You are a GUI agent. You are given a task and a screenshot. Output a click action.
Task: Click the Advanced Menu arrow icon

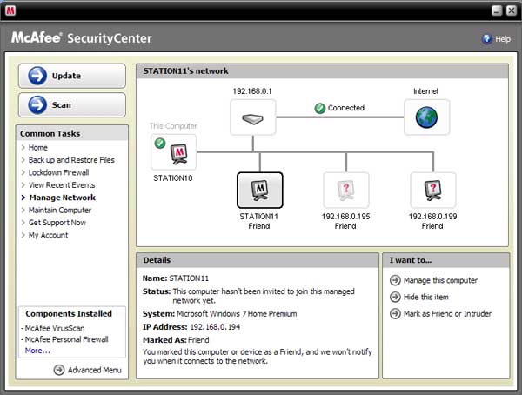pos(59,370)
